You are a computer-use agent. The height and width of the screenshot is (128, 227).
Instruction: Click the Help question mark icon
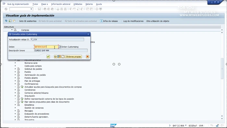97,9
